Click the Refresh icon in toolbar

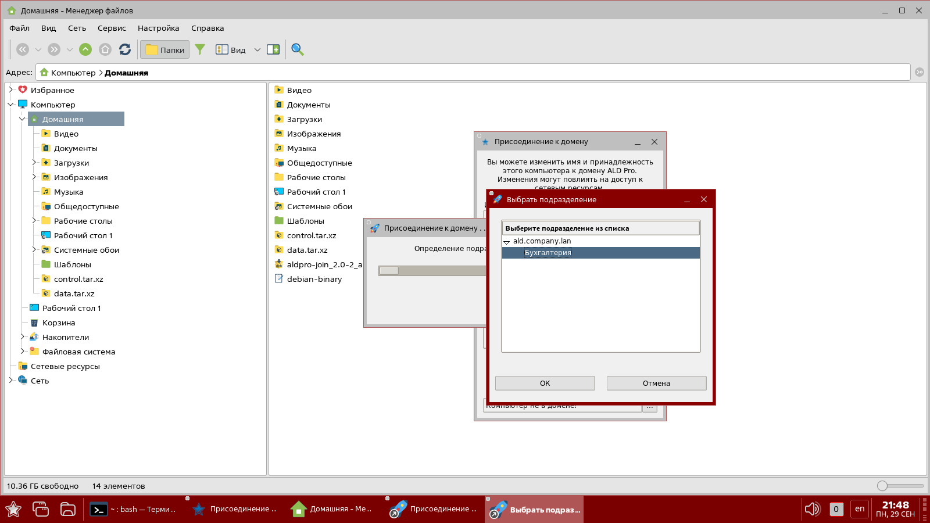click(125, 49)
